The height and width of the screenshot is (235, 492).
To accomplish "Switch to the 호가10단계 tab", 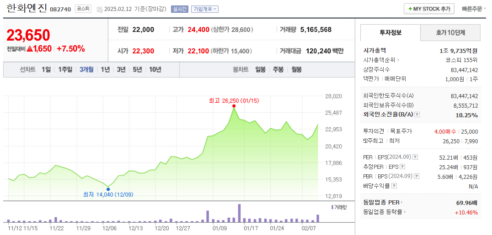I will click(x=450, y=32).
